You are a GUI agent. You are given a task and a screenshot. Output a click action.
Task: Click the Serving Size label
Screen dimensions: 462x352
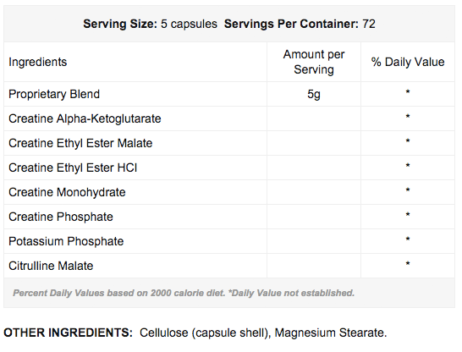pos(120,24)
